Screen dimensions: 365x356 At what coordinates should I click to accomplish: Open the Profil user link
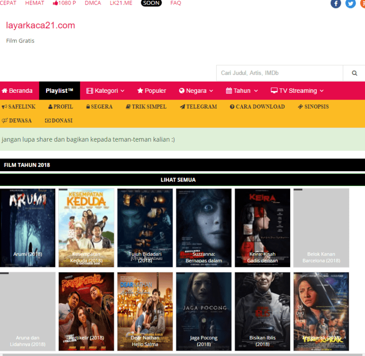(60, 107)
